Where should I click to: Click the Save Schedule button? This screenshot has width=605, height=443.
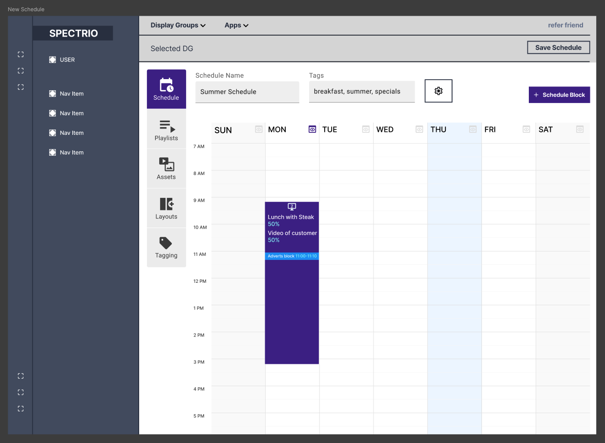(558, 47)
